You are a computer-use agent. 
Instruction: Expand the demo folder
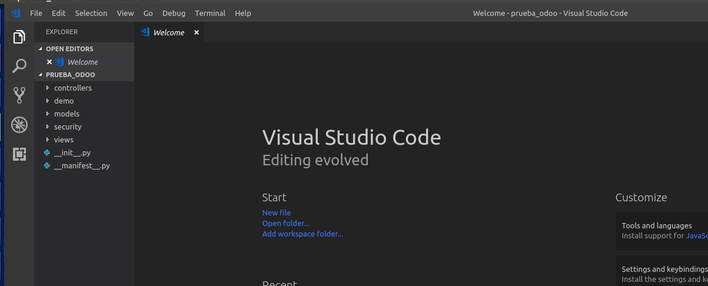point(48,101)
